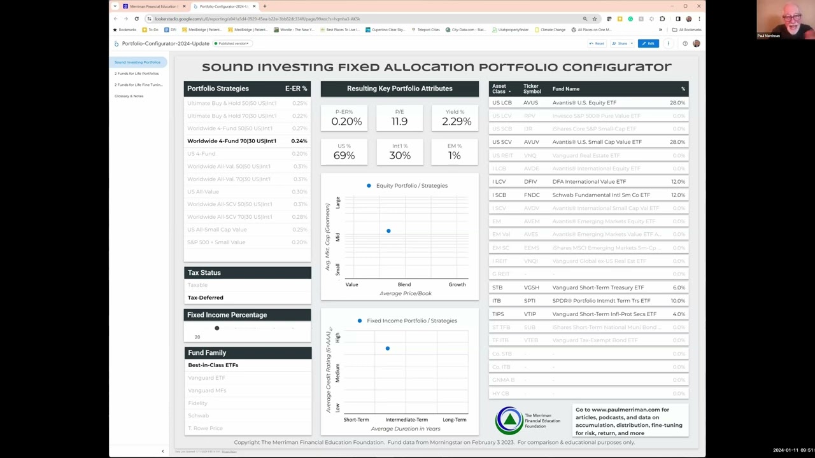Click the Looker Studio logo icon

(117, 44)
